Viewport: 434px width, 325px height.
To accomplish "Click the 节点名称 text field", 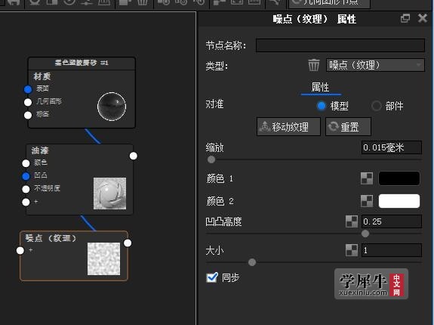I will pyautogui.click(x=340, y=45).
